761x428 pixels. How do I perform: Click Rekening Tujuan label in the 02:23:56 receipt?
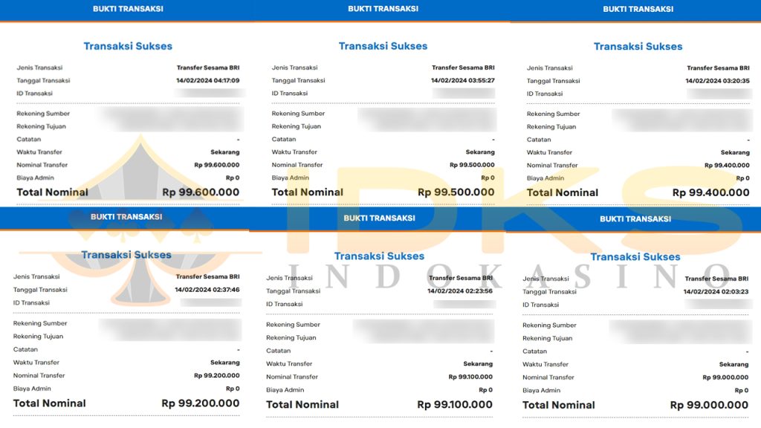click(291, 338)
